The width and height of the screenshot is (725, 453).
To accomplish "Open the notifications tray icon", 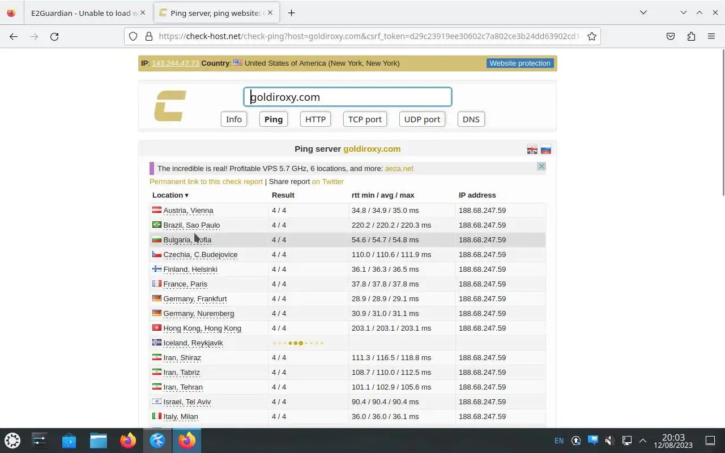I will point(593,440).
